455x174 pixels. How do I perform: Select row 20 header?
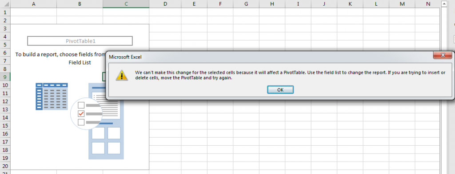click(5, 166)
